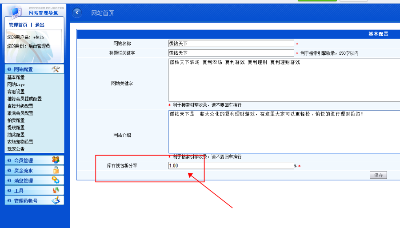Open 激活会员配置
This screenshot has width=400, height=228.
tap(20, 113)
